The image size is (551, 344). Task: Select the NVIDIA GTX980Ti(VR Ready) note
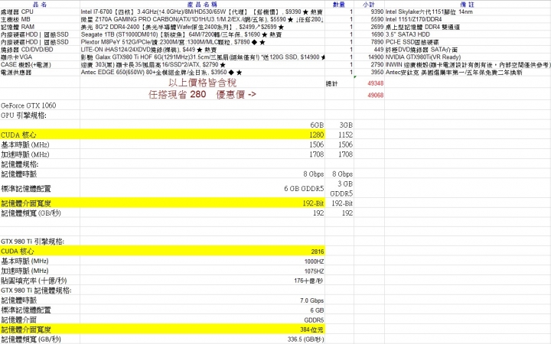click(468, 57)
